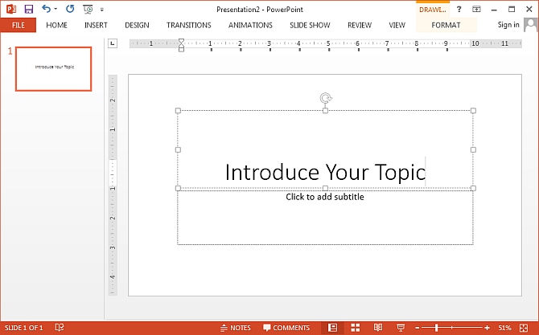Screen dimensions: 539x335
Task: Switch to the HOME tab
Action: pos(57,25)
